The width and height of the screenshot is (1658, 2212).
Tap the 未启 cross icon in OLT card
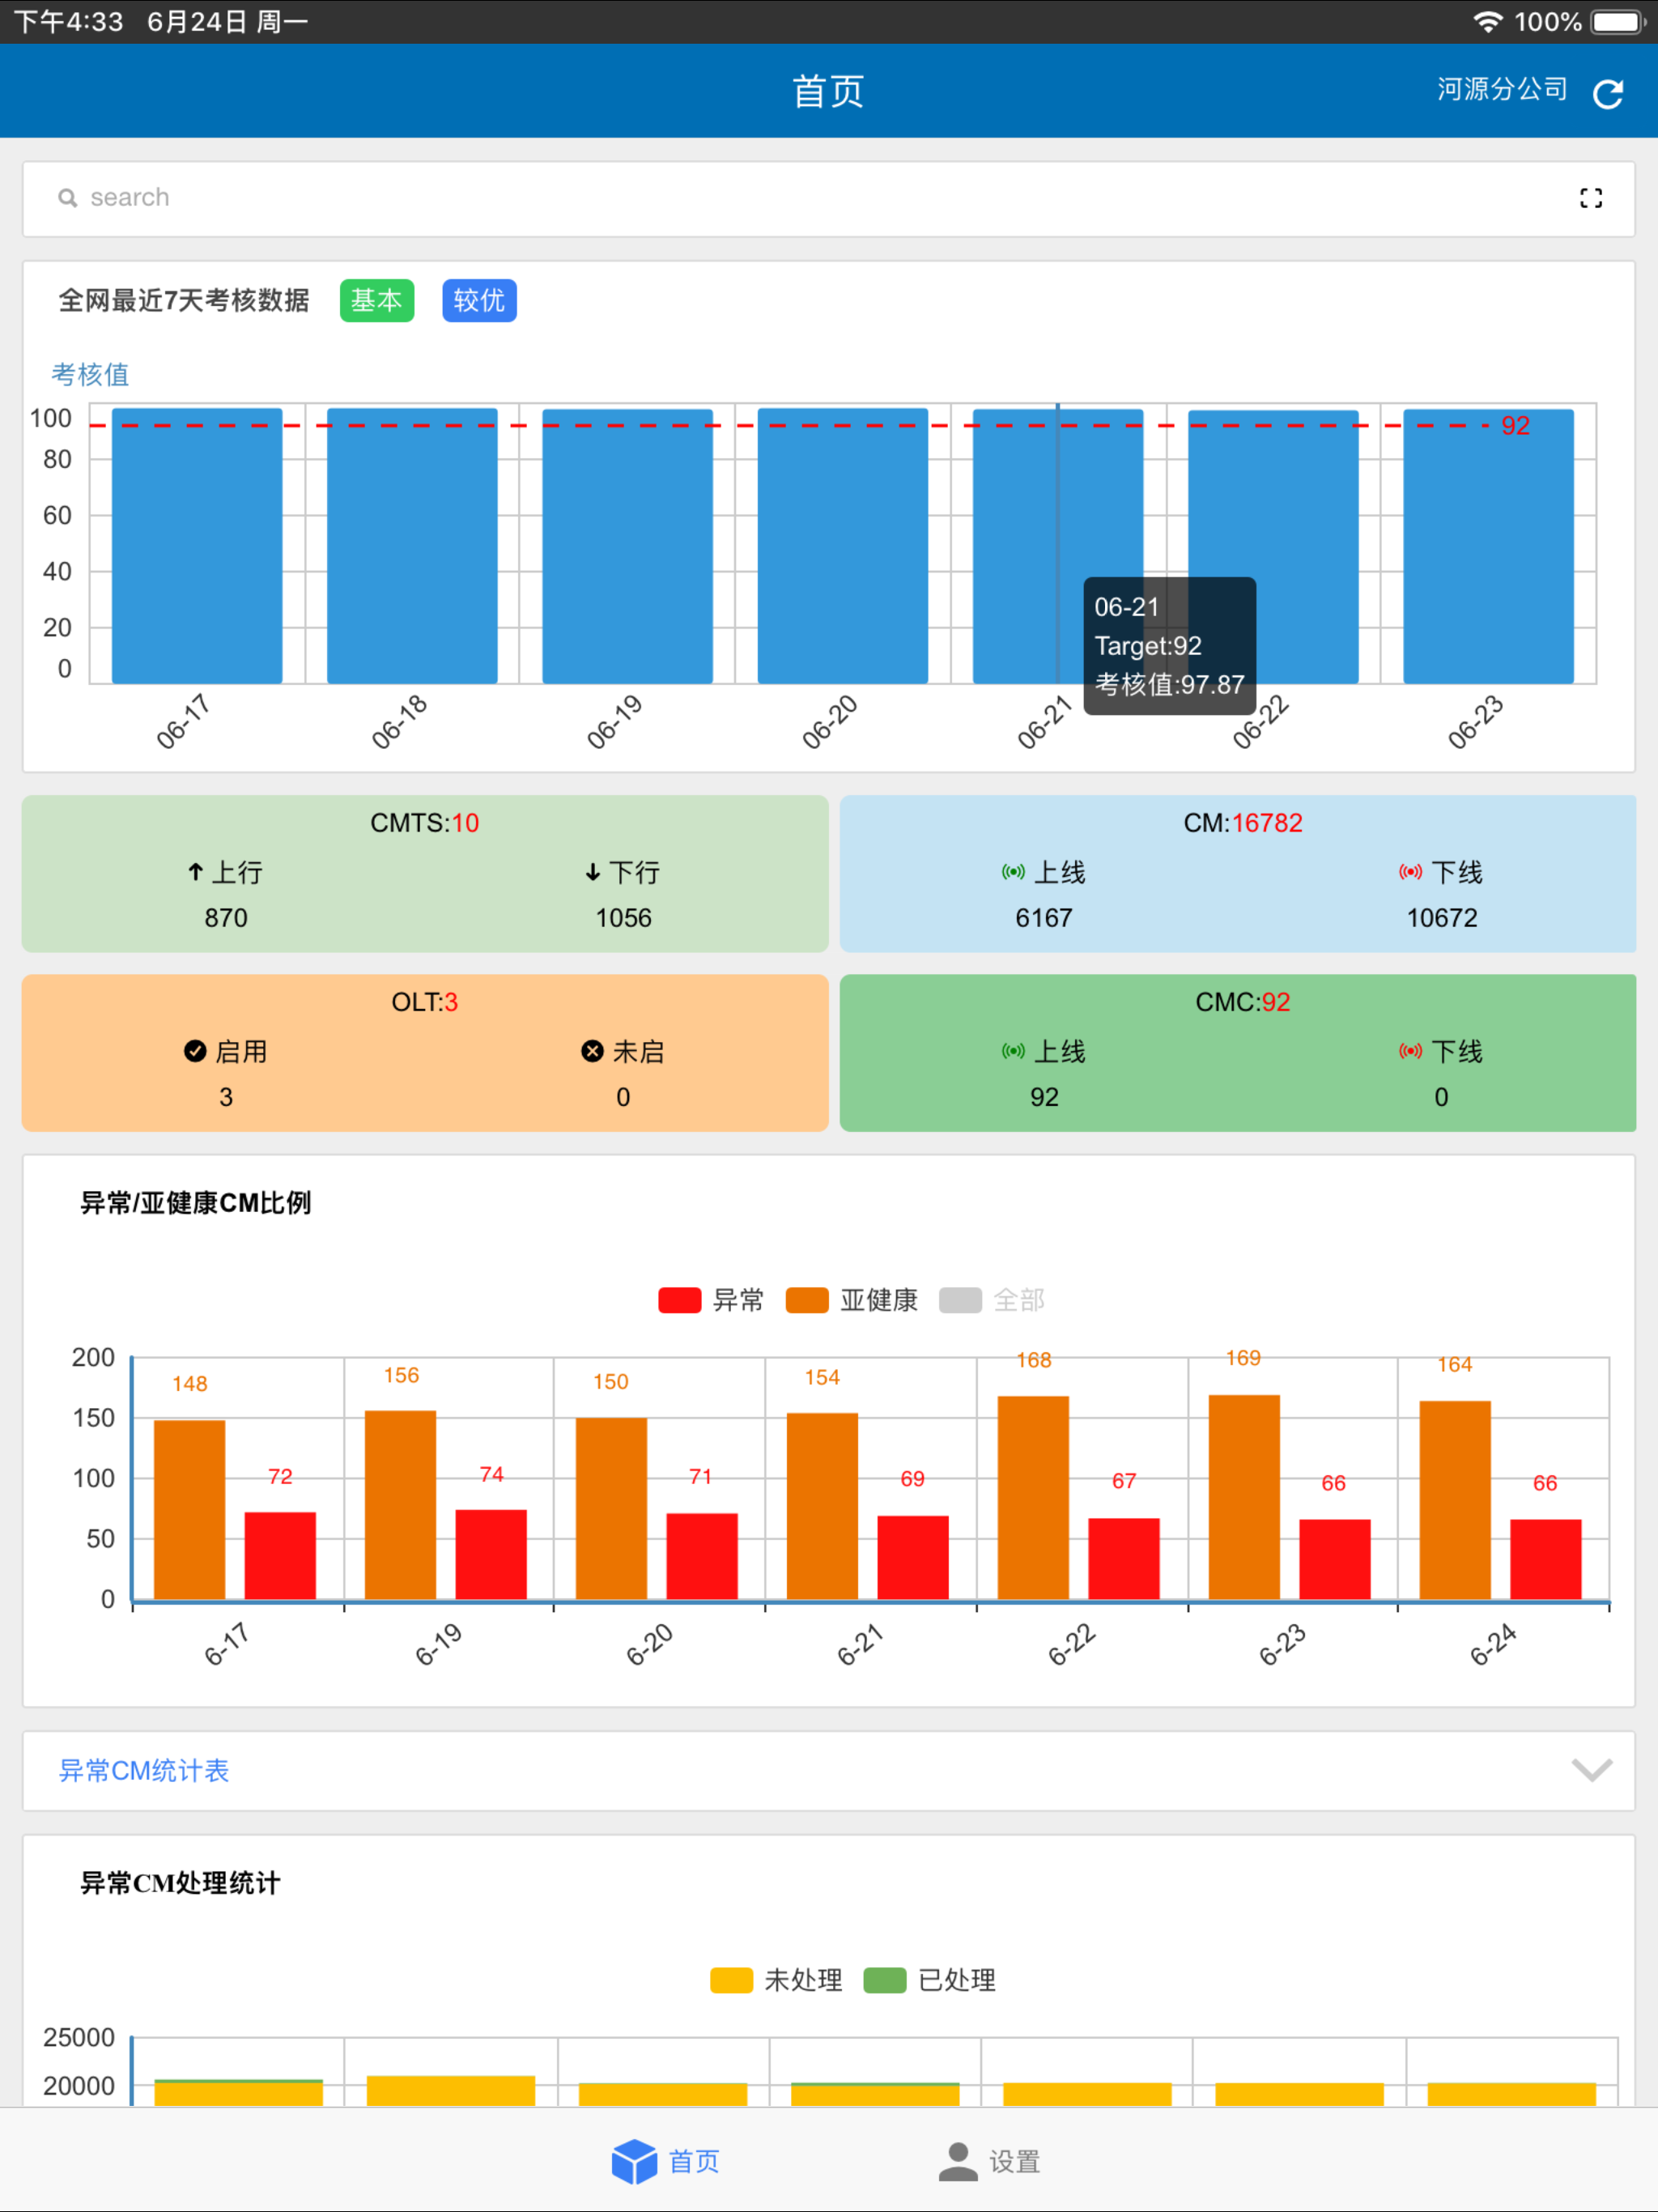point(592,1051)
